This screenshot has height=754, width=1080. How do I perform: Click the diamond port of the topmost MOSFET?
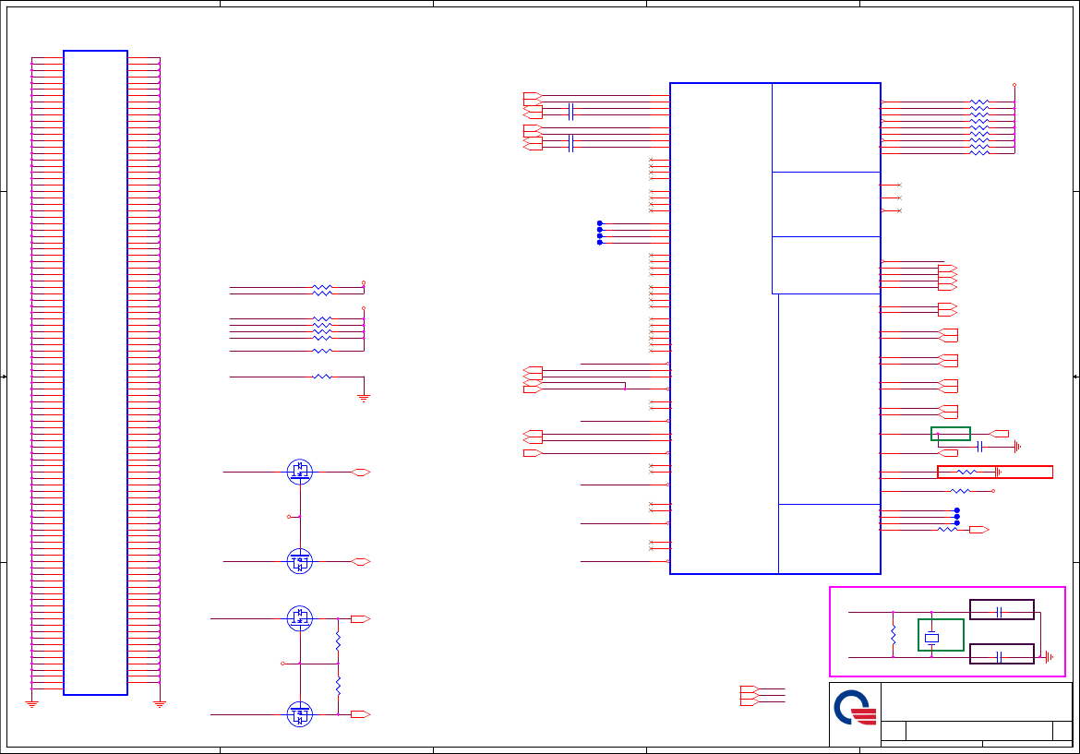(x=361, y=473)
